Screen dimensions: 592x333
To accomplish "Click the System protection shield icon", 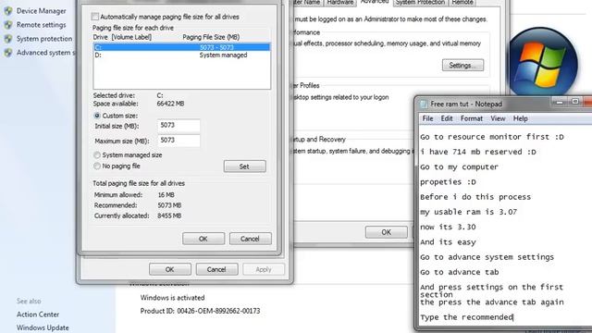I will 8,39.
